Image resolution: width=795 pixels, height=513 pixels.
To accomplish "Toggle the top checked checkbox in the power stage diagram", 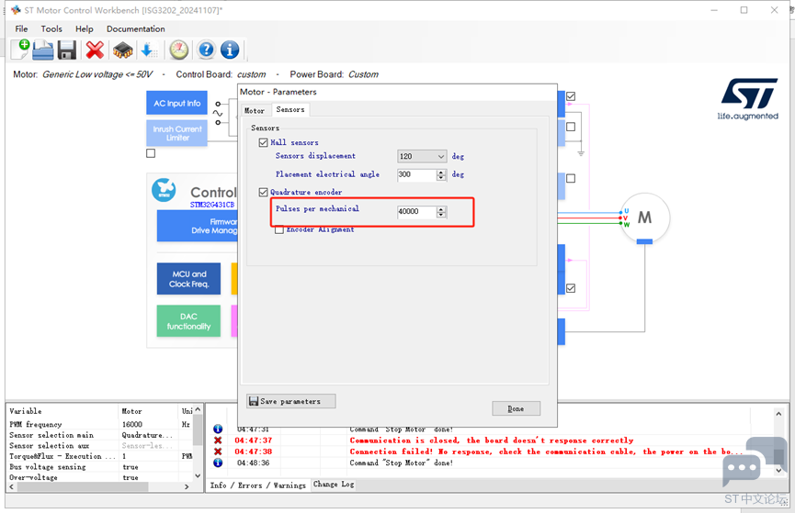I will tap(571, 96).
